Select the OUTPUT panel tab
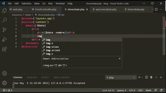This screenshot has width=166, height=93. (x=45, y=78)
